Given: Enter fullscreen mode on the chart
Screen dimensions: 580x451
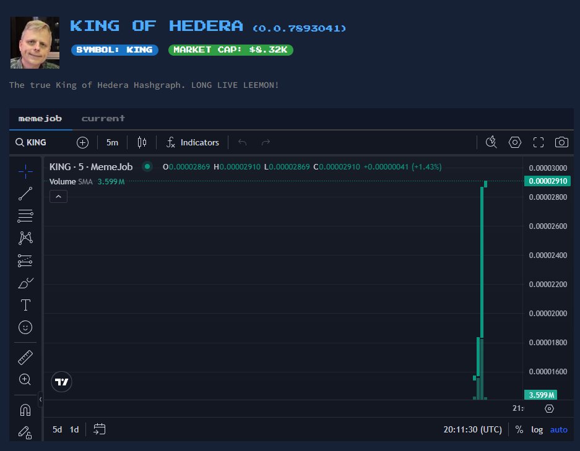Looking at the screenshot, I should click(538, 142).
